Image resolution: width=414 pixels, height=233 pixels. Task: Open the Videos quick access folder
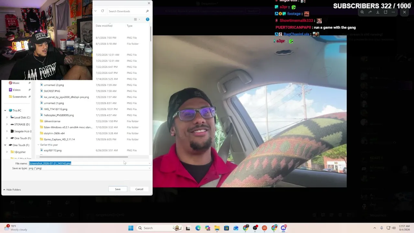(16, 90)
